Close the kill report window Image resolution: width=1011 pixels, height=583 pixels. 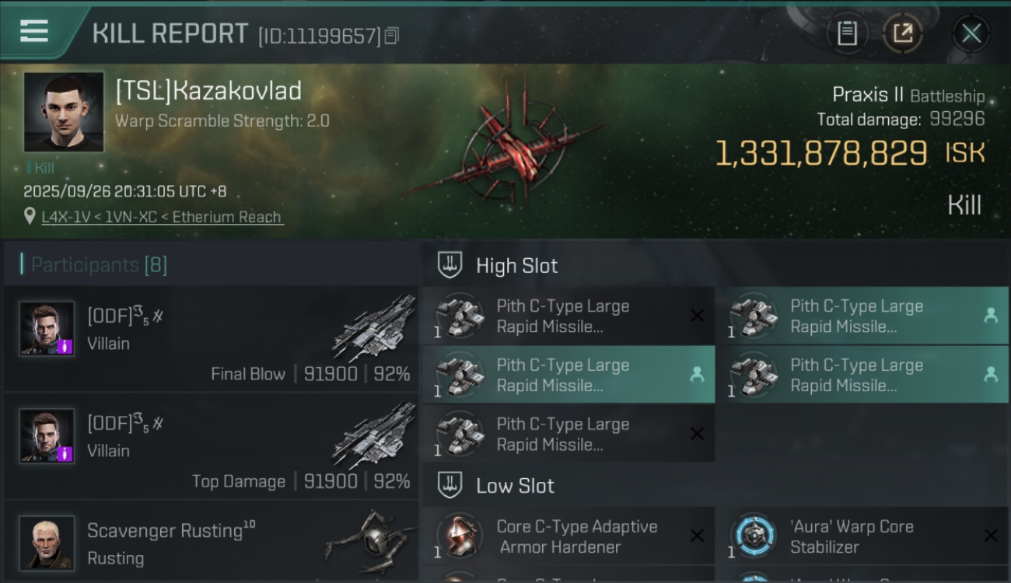(971, 33)
